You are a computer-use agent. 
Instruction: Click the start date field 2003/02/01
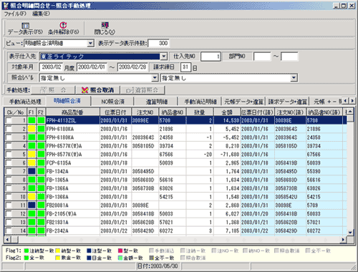pos(92,67)
